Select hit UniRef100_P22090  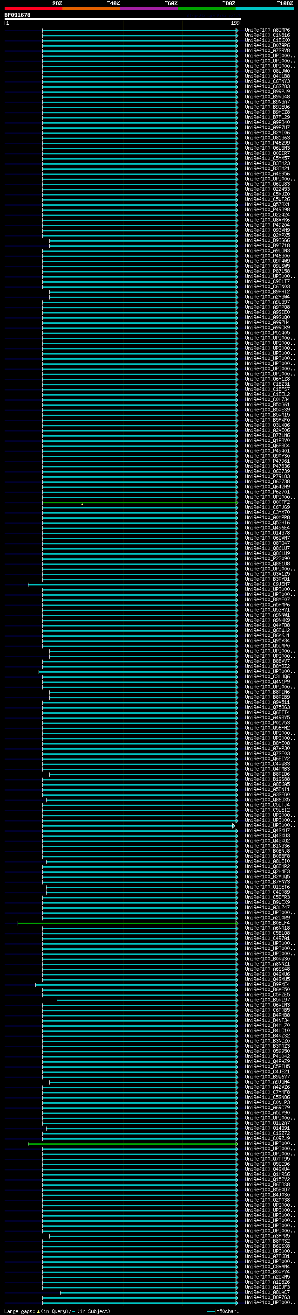click(267, 558)
